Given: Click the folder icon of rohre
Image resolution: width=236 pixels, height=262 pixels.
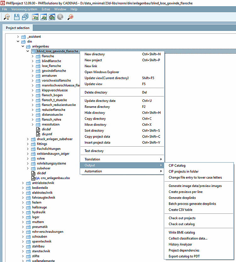Looking at the screenshot, I should pos(33,159).
